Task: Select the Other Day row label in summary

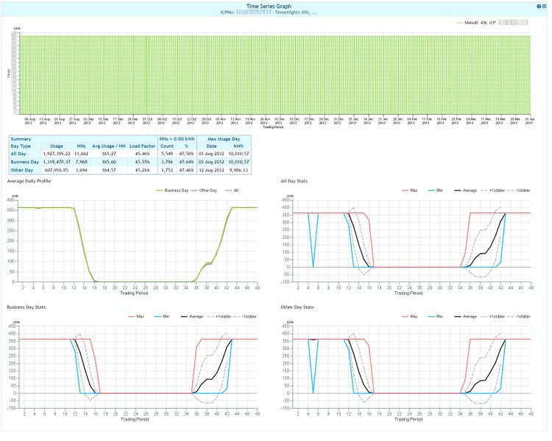Action: click(22, 170)
